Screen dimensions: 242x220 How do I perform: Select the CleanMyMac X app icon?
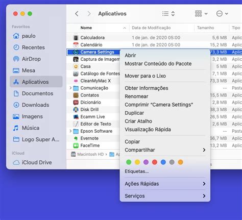76,81
